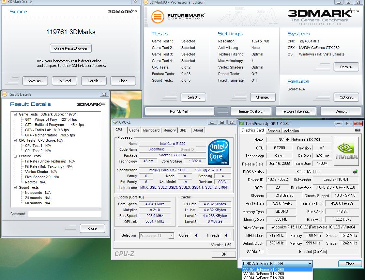Close the 3DMark Score dialog via Close button

pos(123,81)
